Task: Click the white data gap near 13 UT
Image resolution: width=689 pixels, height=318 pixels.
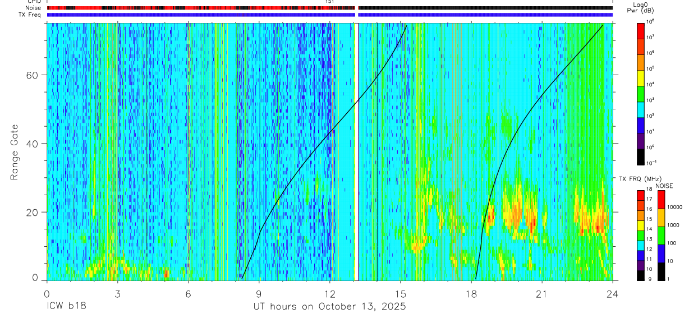Action: [x=357, y=151]
